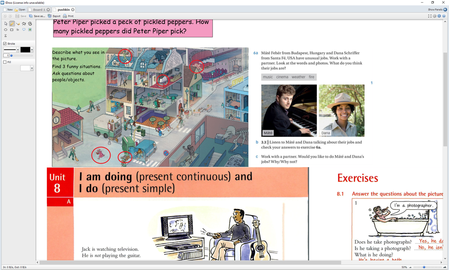This screenshot has width=449, height=270.
Task: Click the scroll up arrow
Action: [445, 21]
